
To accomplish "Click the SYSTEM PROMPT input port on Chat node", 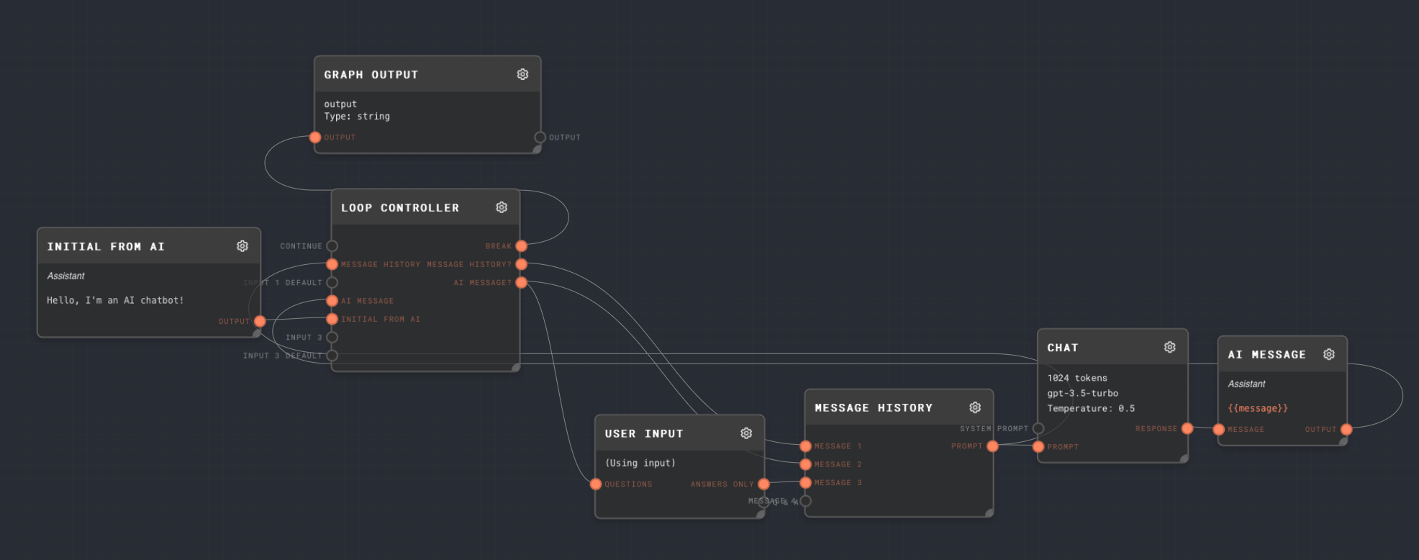I will pos(1038,428).
